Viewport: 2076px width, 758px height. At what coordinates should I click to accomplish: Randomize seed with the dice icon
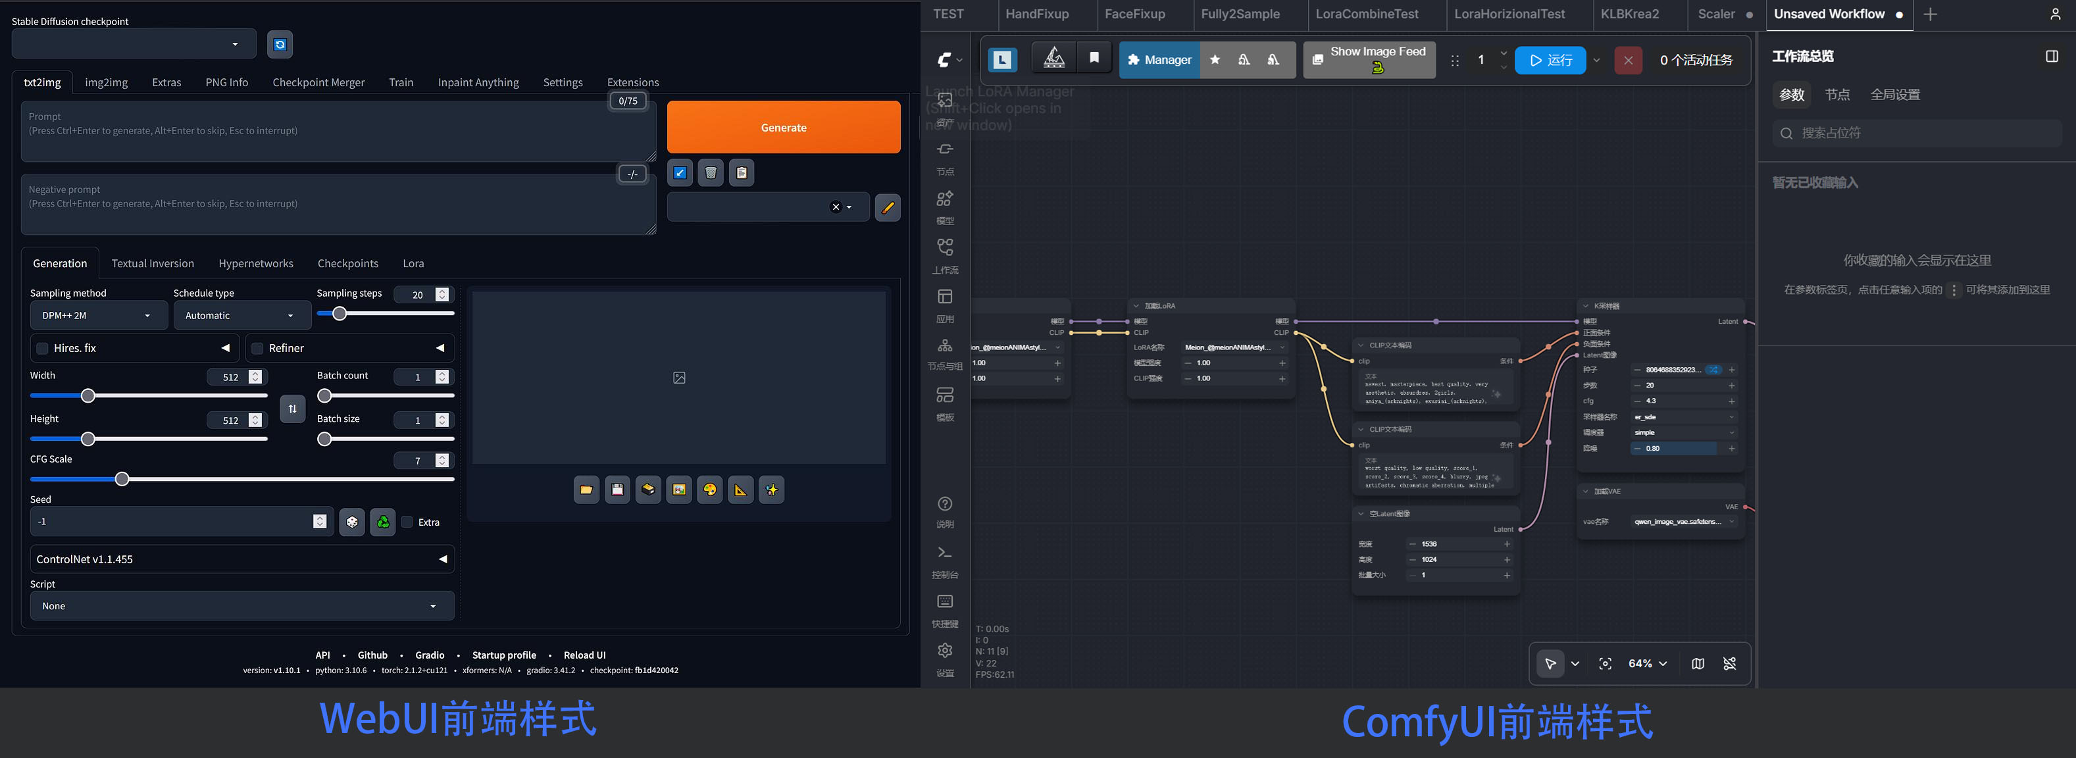coord(352,522)
